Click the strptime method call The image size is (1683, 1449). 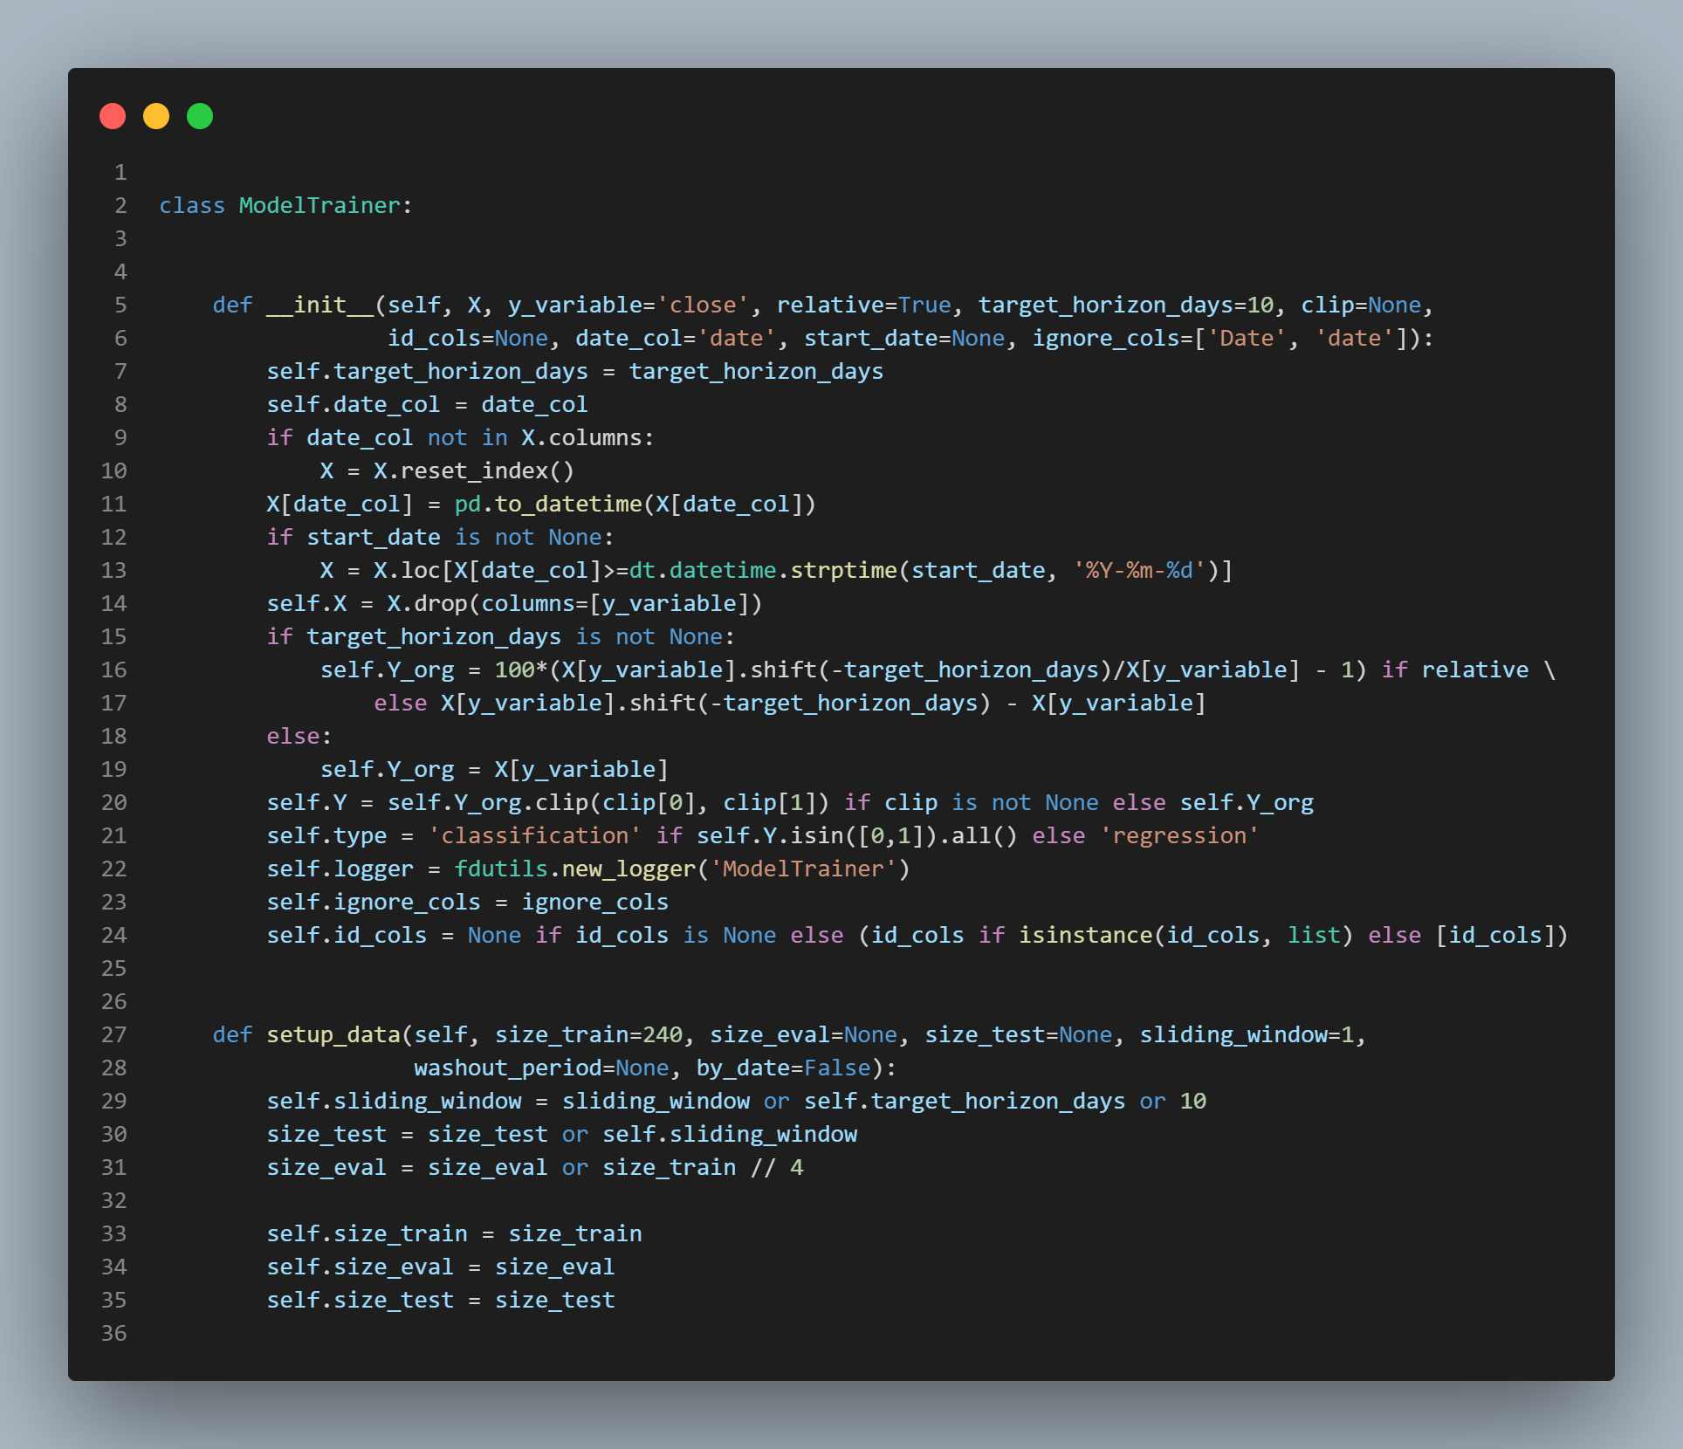click(843, 570)
